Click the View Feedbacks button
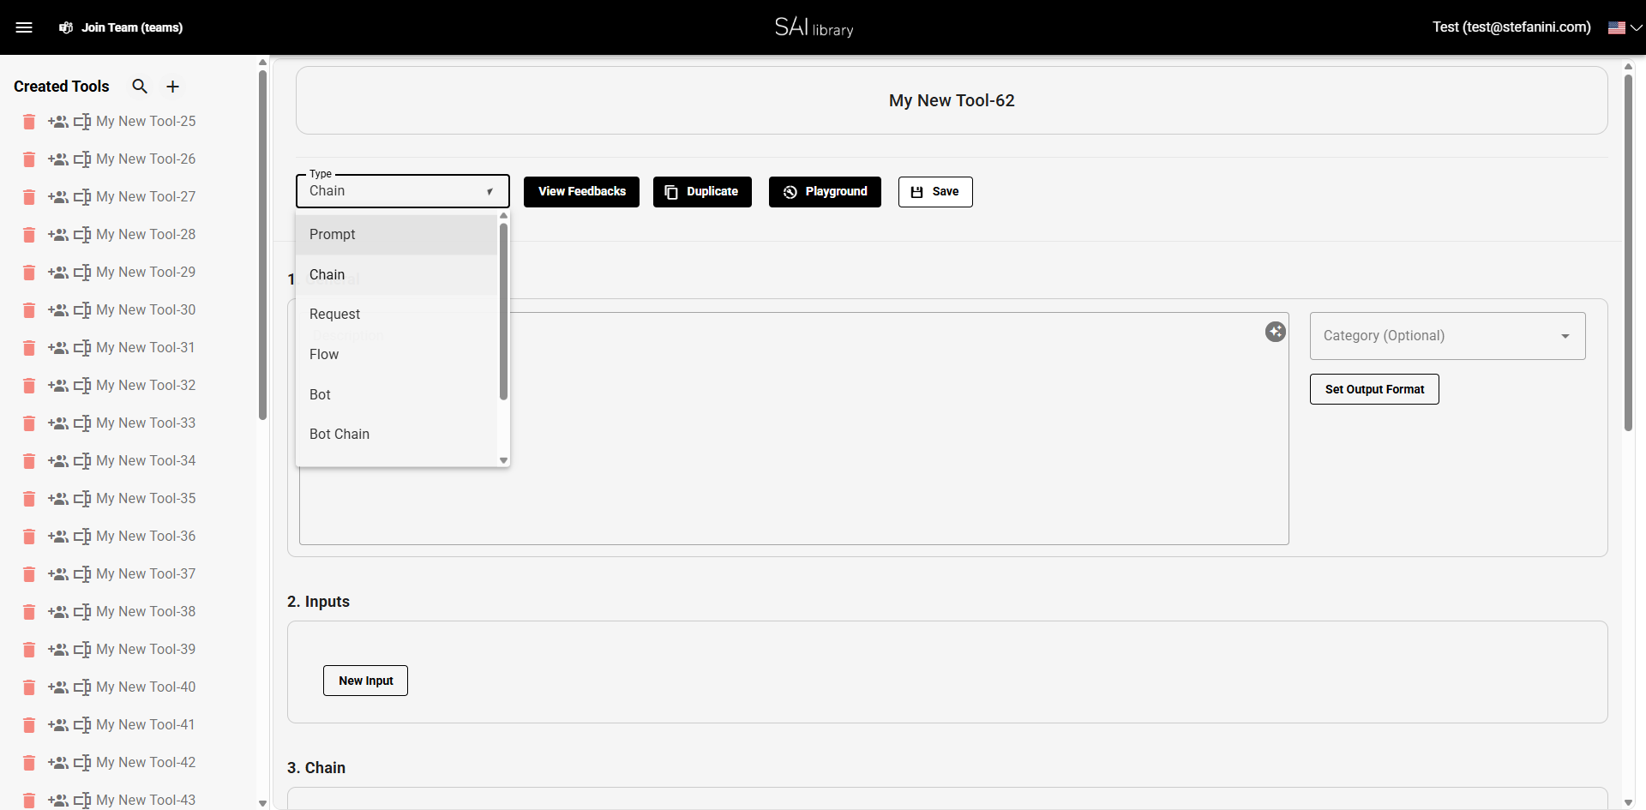1646x810 pixels. pos(581,191)
